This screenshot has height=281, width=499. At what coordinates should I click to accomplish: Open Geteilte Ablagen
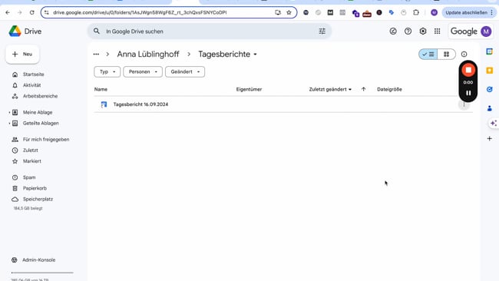click(41, 123)
